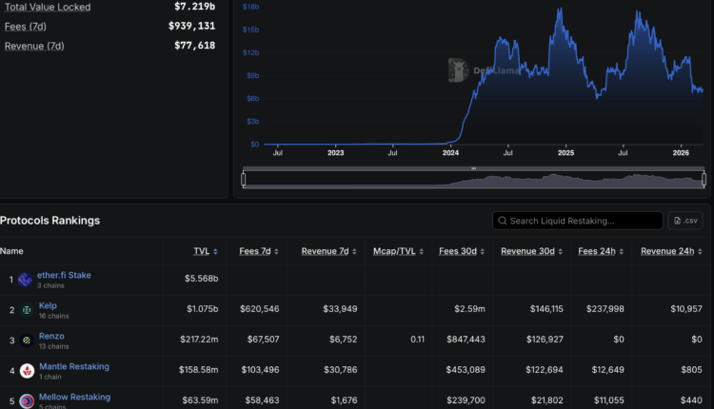This screenshot has width=714, height=409.
Task: Click the DefiLlama watermark logo on chart
Action: (x=457, y=68)
